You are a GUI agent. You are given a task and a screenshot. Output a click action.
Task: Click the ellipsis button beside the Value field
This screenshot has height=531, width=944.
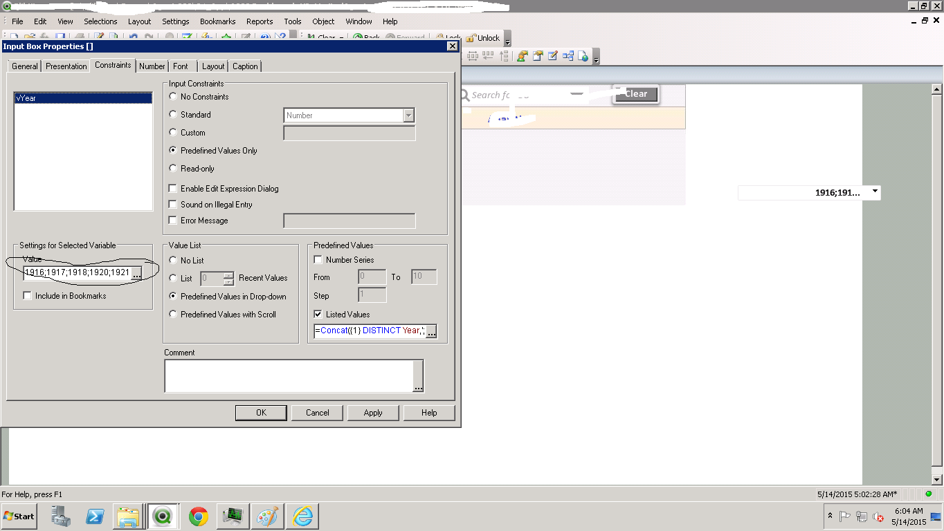click(x=136, y=274)
